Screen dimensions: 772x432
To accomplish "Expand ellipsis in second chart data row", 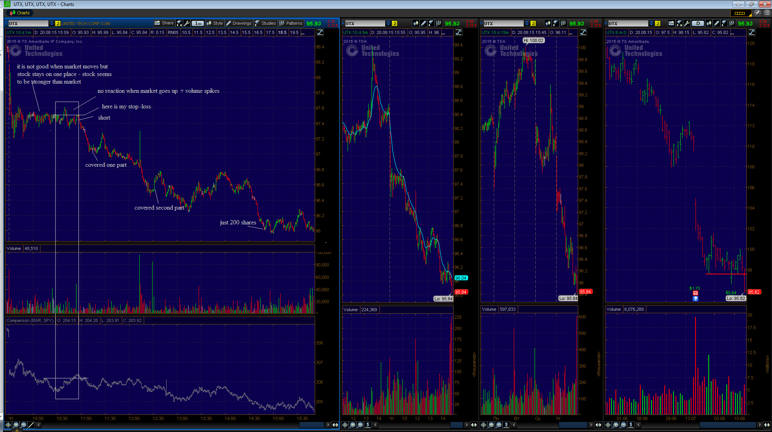I will click(443, 32).
